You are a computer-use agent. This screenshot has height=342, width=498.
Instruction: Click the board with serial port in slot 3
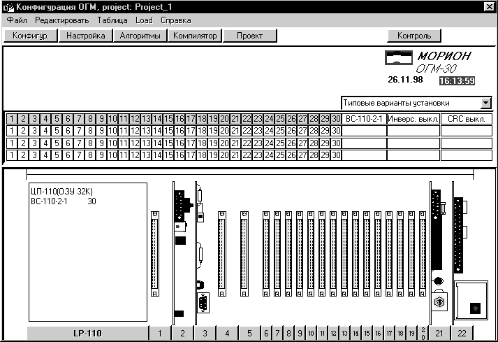[x=201, y=253]
